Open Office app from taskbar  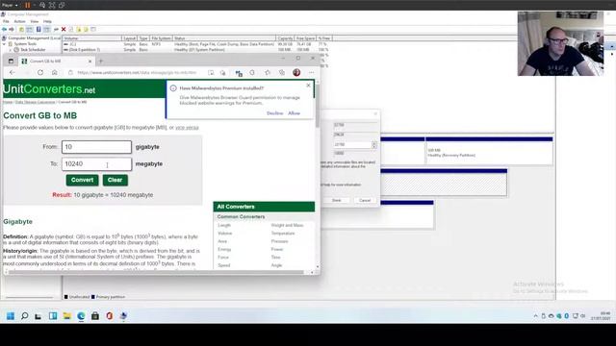[109, 316]
